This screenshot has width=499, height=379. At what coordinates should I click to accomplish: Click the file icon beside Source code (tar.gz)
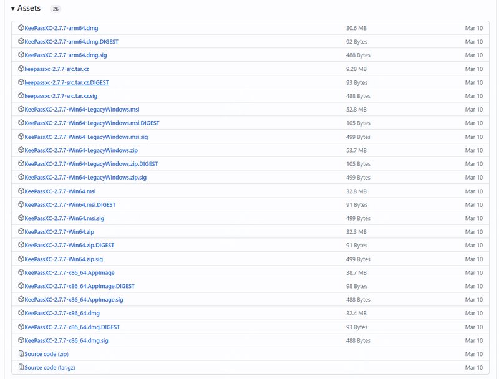[x=21, y=368]
